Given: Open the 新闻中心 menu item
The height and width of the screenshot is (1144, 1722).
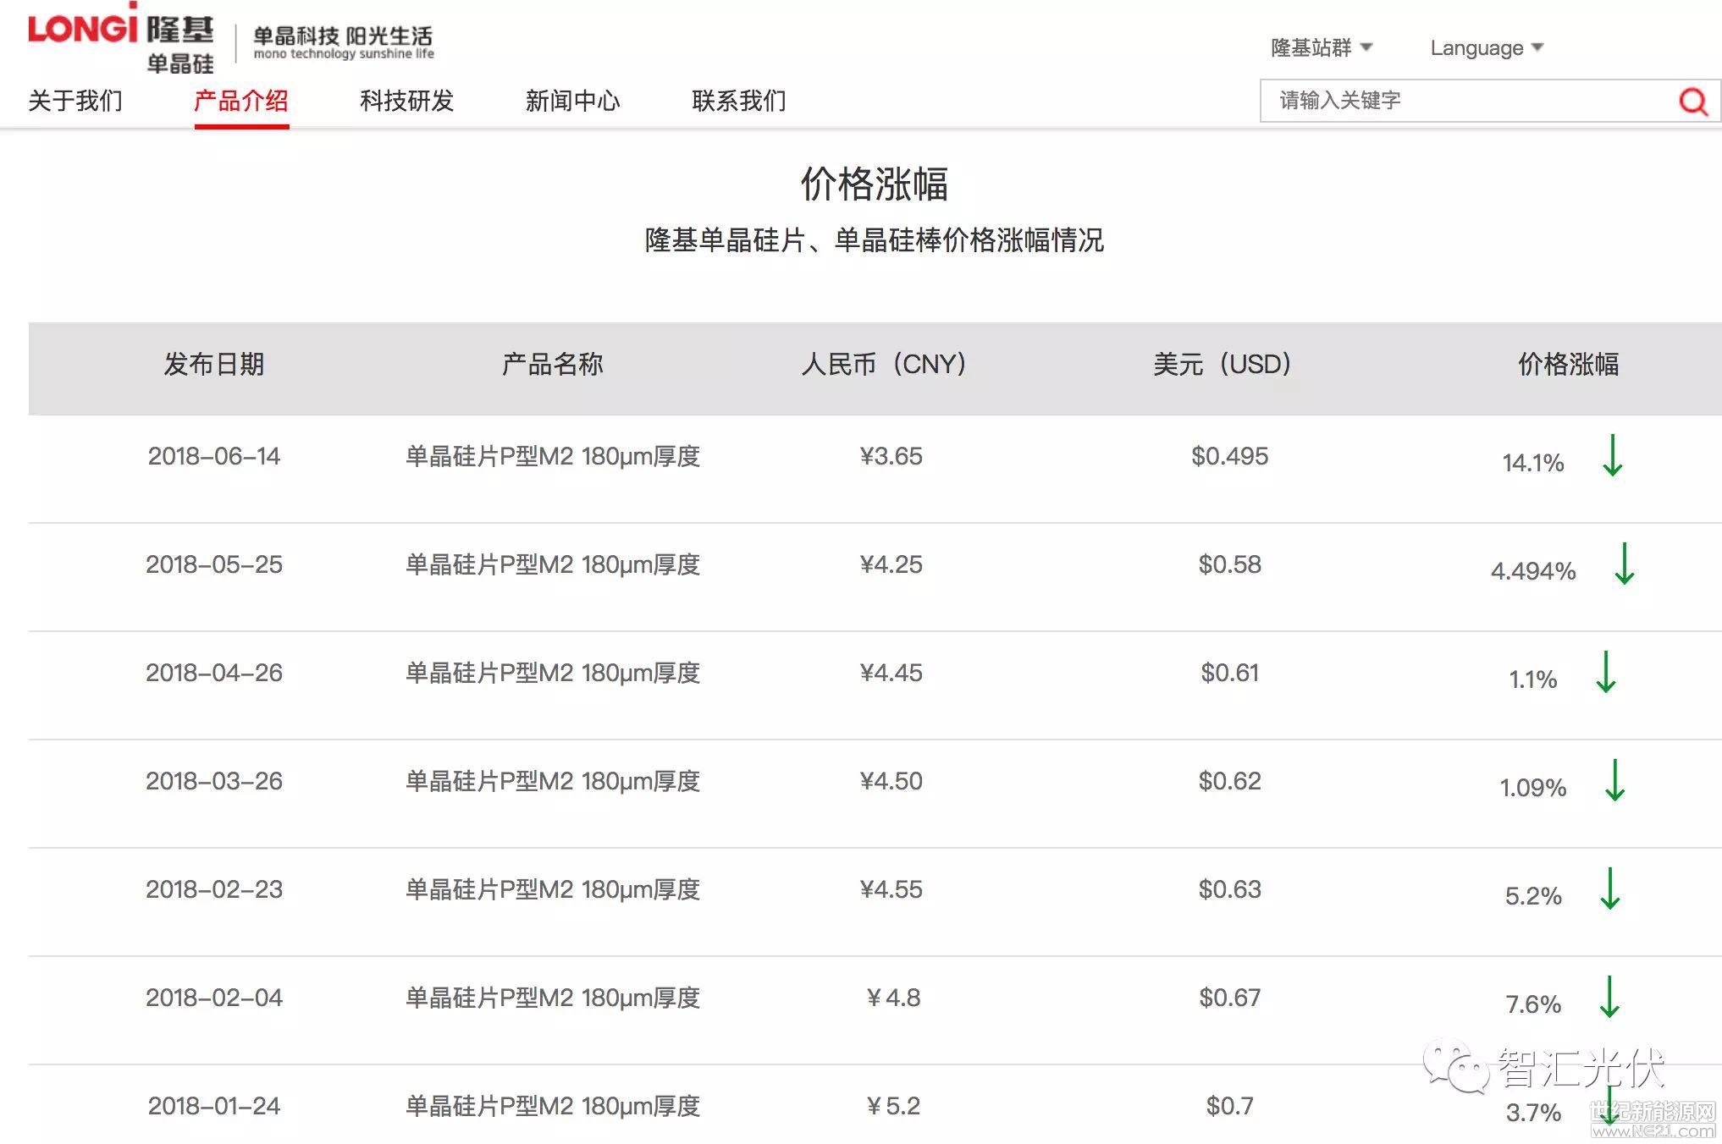Looking at the screenshot, I should (x=572, y=101).
